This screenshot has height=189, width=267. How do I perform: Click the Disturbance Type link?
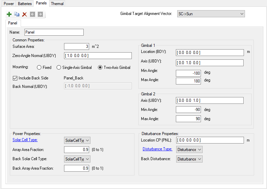click(x=157, y=149)
